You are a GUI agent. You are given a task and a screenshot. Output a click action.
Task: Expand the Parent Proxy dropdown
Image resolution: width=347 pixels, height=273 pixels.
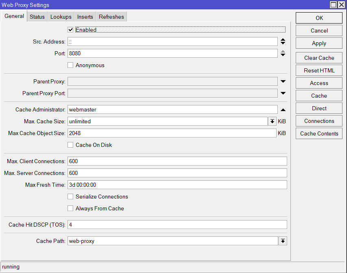tap(283, 81)
